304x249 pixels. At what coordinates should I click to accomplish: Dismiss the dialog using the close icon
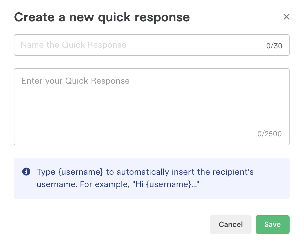287,17
